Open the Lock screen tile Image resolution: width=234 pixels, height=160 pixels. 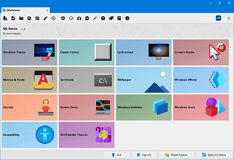(144, 52)
